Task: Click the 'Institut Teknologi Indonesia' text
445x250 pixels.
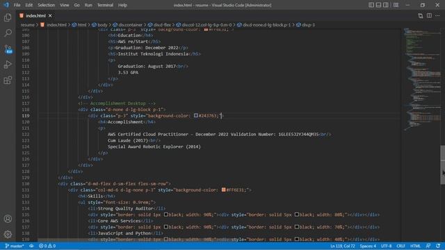Action: click(153, 54)
